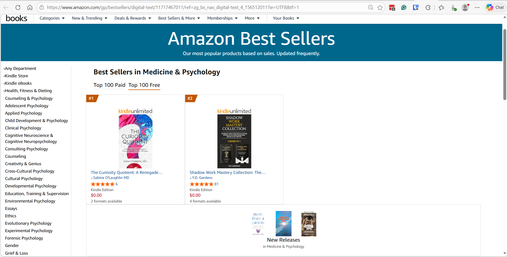The height and width of the screenshot is (257, 507).
Task: Click The Curiosity Quotient book title link
Action: 127,172
